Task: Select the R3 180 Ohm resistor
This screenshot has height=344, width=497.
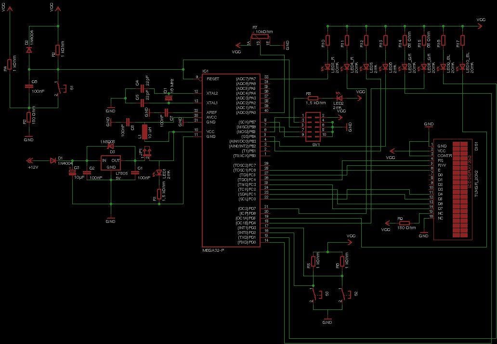Action: [x=29, y=118]
